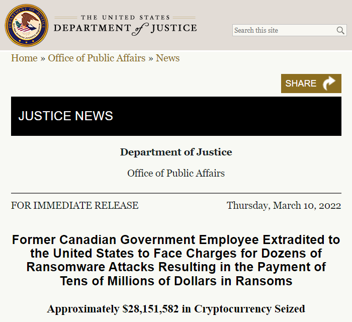
Task: Click the separator arrow before News
Action: [x=150, y=58]
